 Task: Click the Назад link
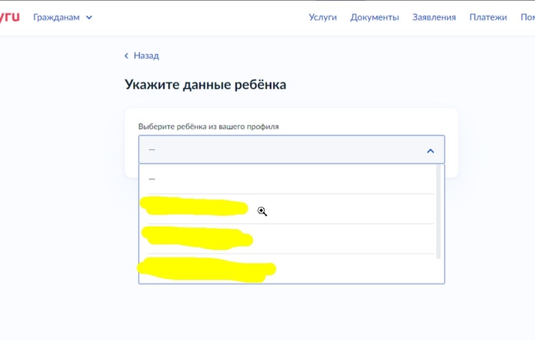146,56
